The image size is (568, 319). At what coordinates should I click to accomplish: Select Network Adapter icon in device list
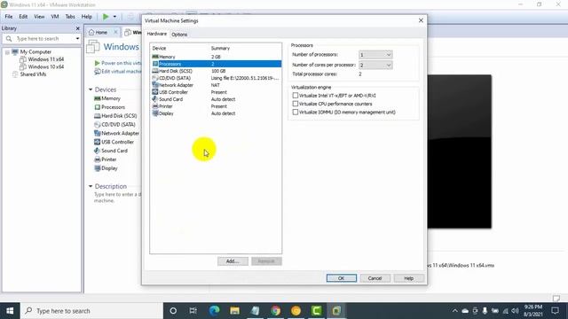[155, 85]
